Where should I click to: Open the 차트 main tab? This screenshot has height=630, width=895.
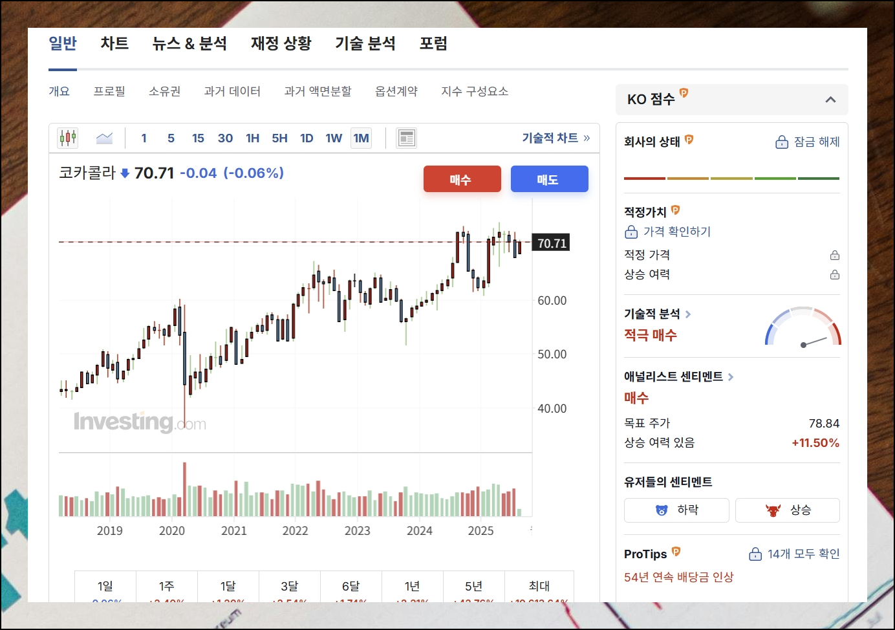tap(114, 43)
